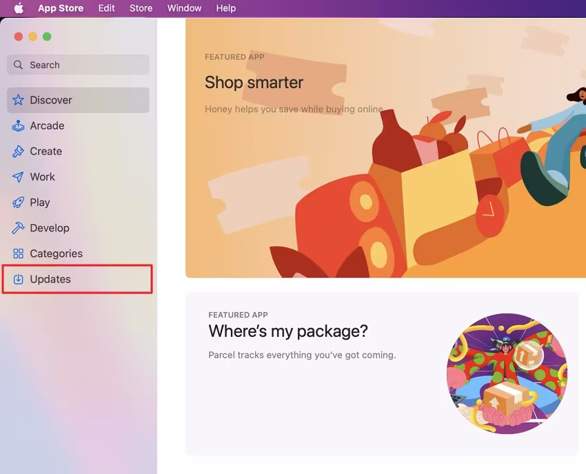Go to Categories section label
The width and height of the screenshot is (586, 474).
56,254
